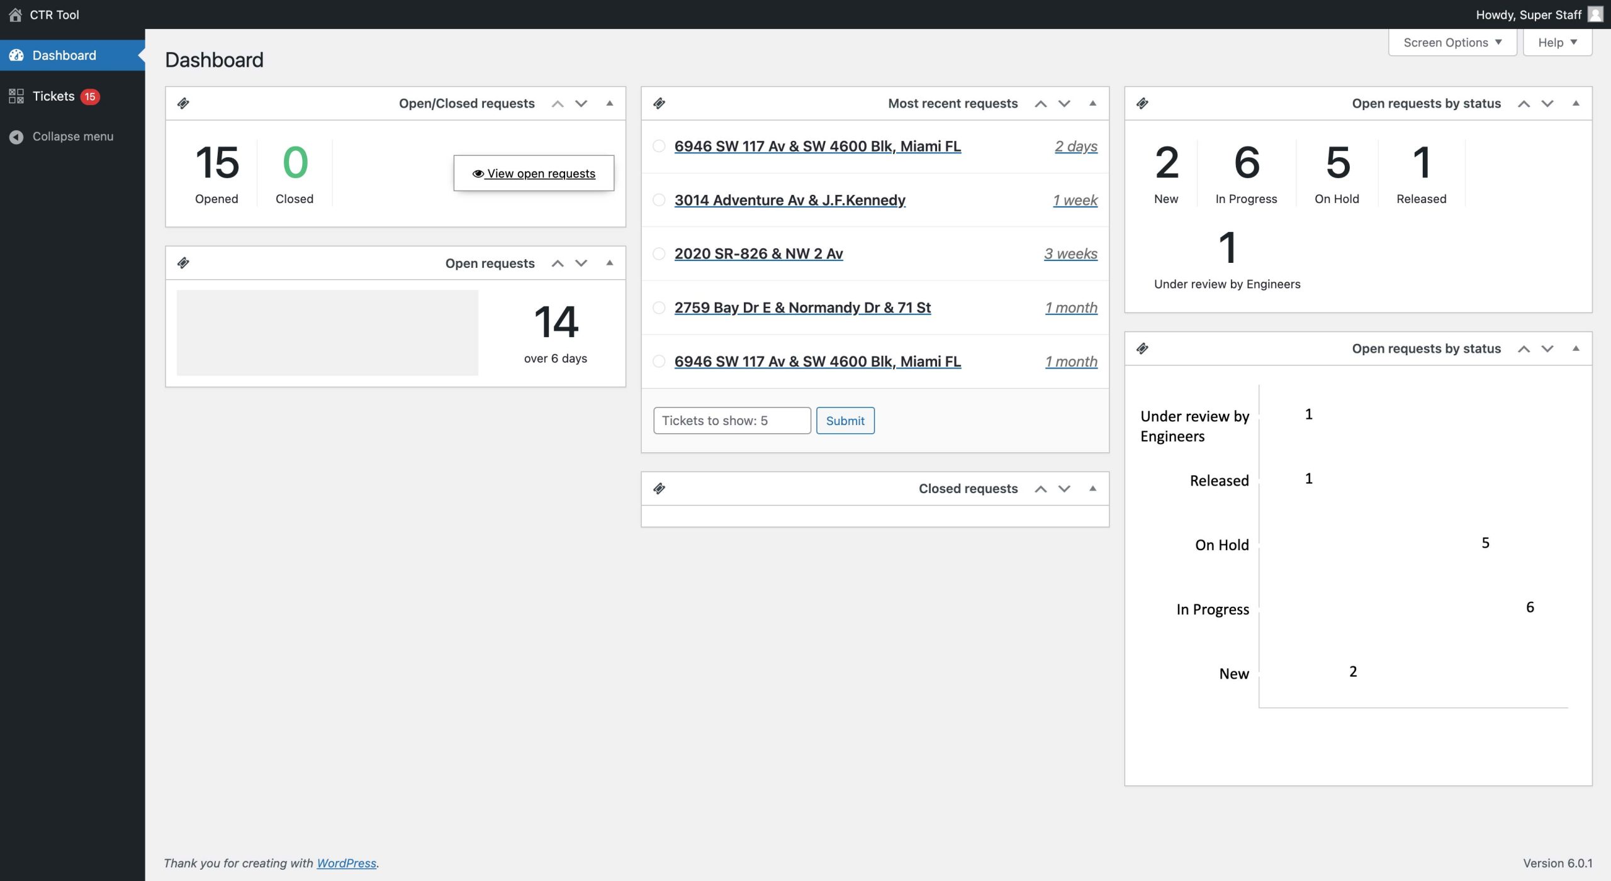Collapse the Most recent requests panel
1611x881 pixels.
[x=1092, y=103]
